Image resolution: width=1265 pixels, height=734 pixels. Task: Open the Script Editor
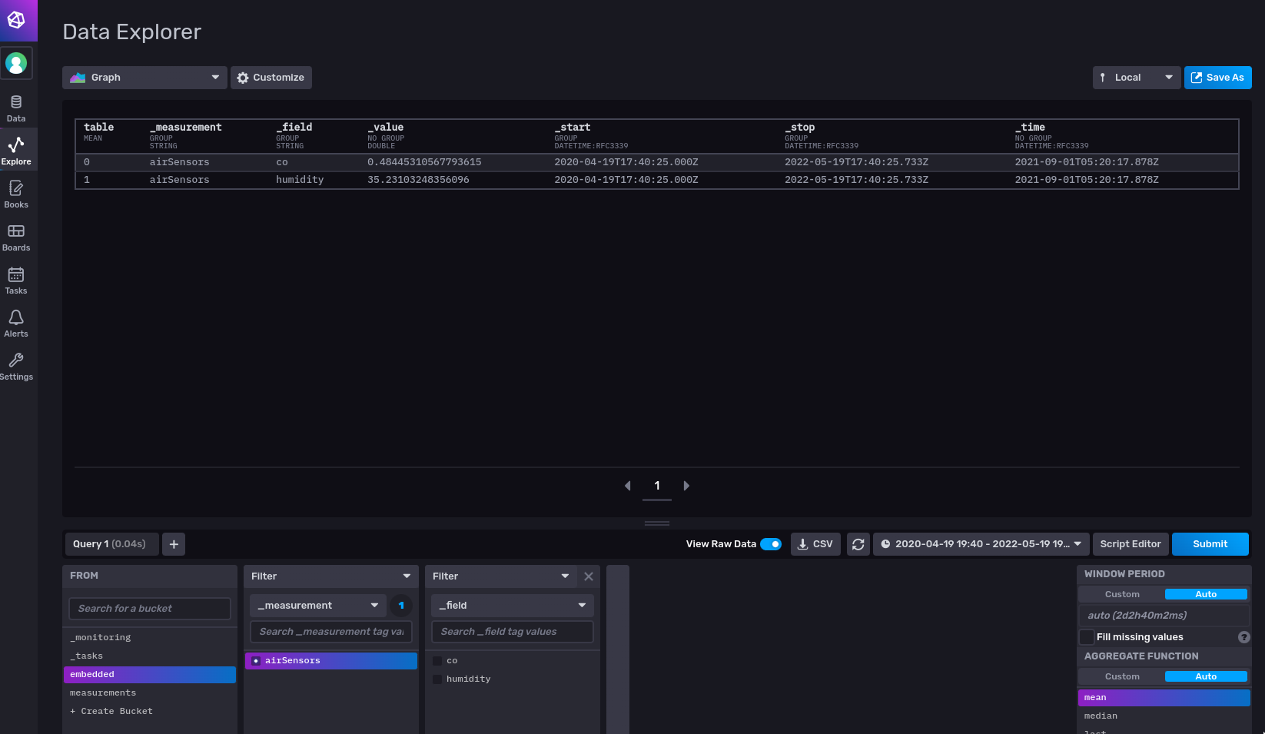1130,544
